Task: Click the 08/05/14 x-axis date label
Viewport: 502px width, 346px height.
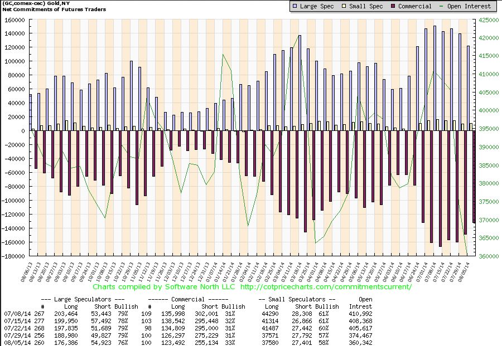Action: point(464,272)
